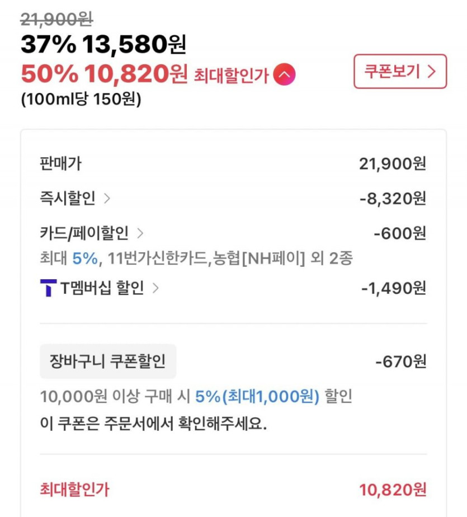The width and height of the screenshot is (467, 517).
Task: Click the -8,320원 instant discount amount
Action: [x=393, y=198]
